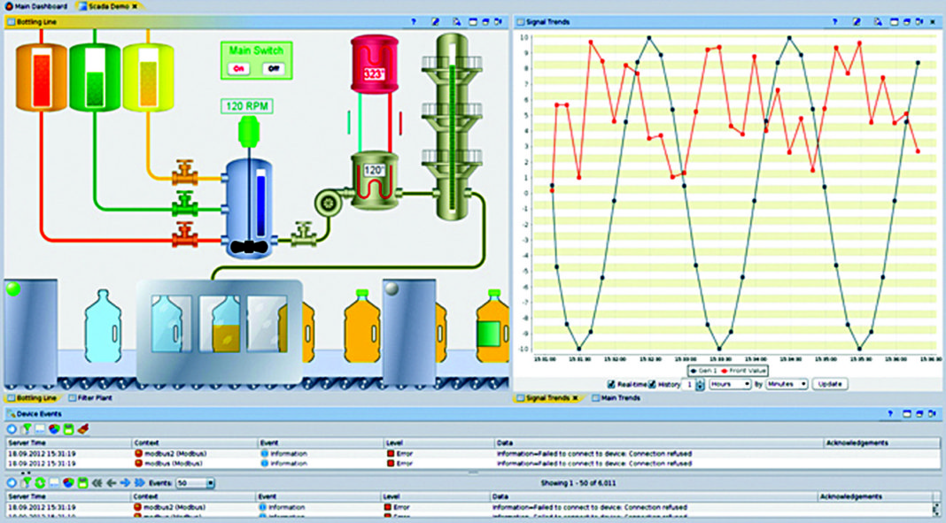Click the green refresh icon in lower events toolbar
The height and width of the screenshot is (523, 946).
click(40, 483)
